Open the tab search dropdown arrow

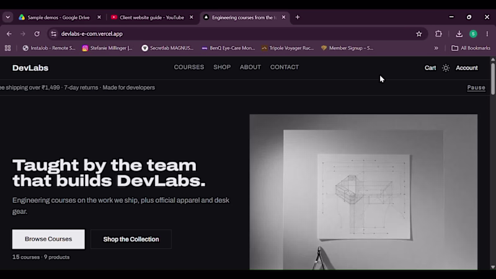(x=8, y=17)
